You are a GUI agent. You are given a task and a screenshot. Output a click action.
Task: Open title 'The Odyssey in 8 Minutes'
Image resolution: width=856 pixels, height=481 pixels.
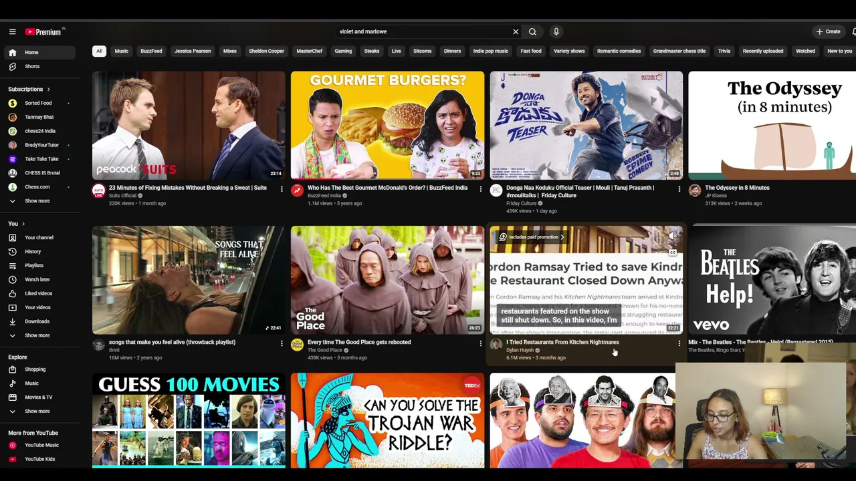point(737,188)
